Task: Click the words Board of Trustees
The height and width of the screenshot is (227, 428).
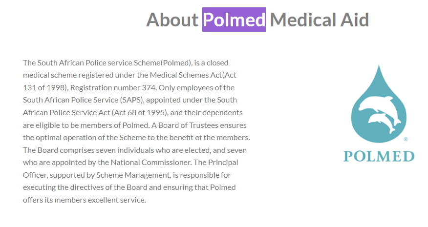Action: (188, 125)
